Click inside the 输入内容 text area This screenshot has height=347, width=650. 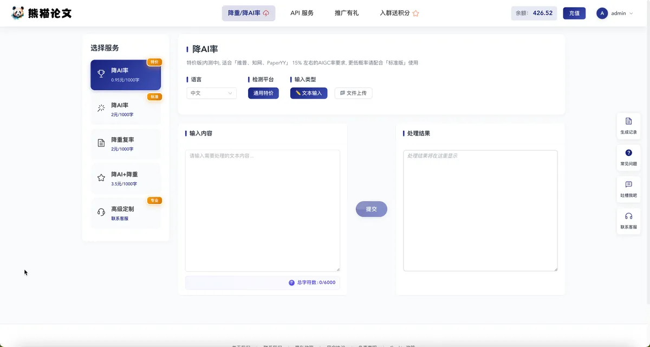click(262, 210)
